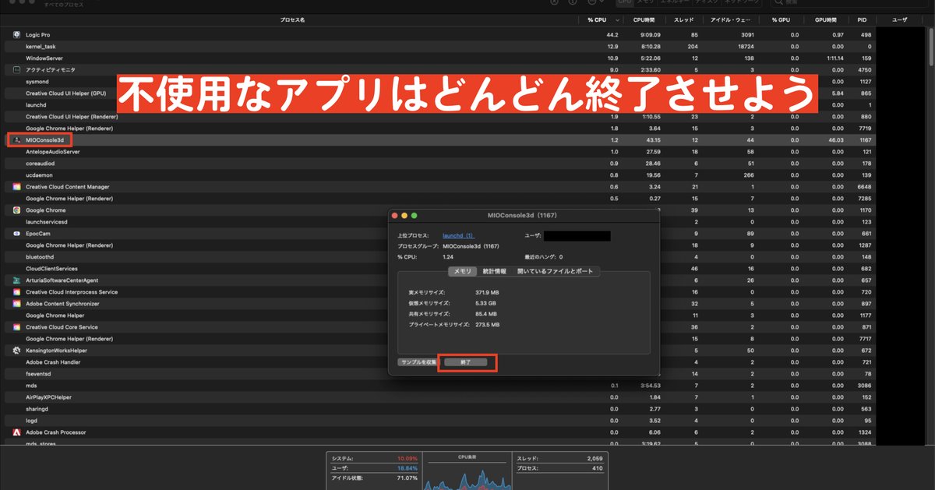
Task: Toggle sort direction arrow beside % CPU
Action: pyautogui.click(x=618, y=19)
